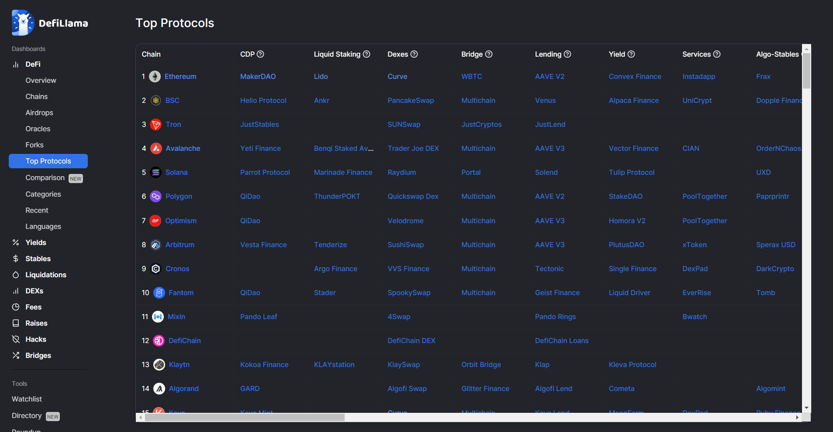Viewport: 833px width, 432px height.
Task: Click the Solana chain icon
Action: 156,173
